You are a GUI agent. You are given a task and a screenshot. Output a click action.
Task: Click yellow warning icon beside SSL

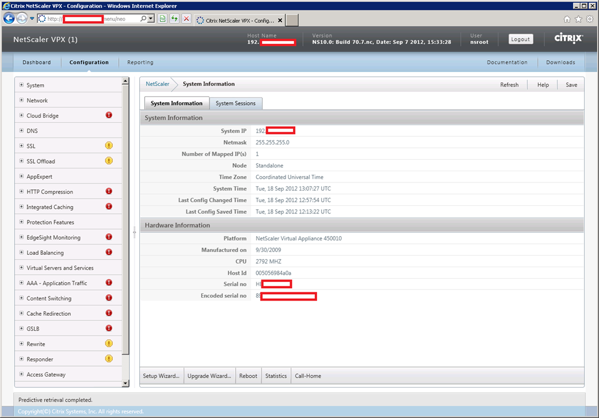tap(109, 146)
